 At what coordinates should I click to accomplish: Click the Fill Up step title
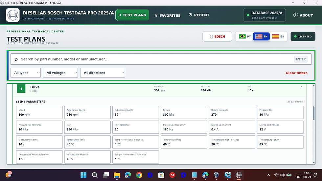35,87
